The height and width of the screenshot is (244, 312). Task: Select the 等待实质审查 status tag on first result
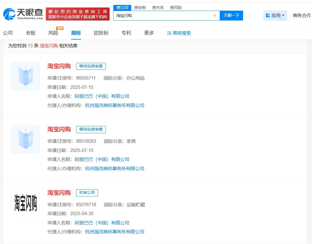pos(91,66)
